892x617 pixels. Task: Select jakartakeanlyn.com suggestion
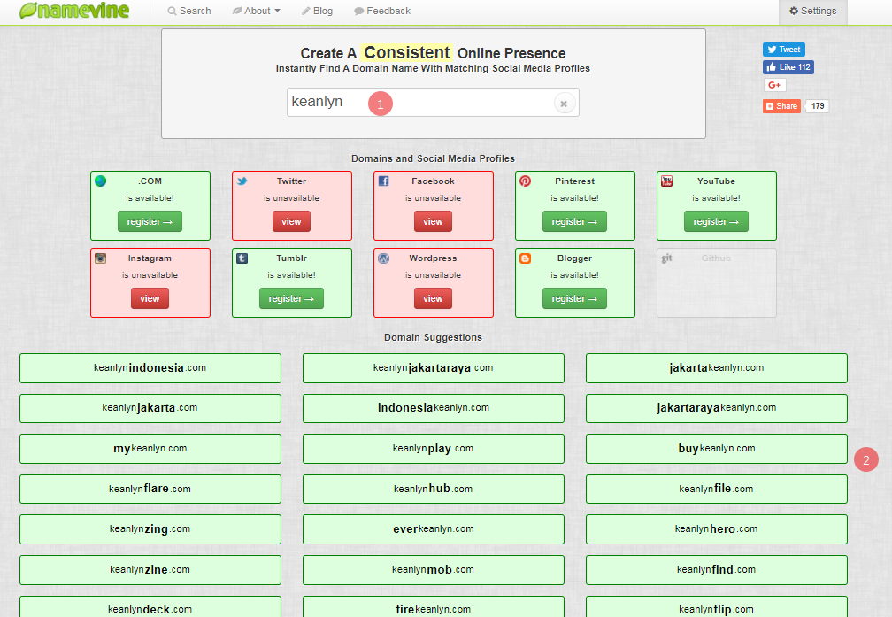pos(717,367)
